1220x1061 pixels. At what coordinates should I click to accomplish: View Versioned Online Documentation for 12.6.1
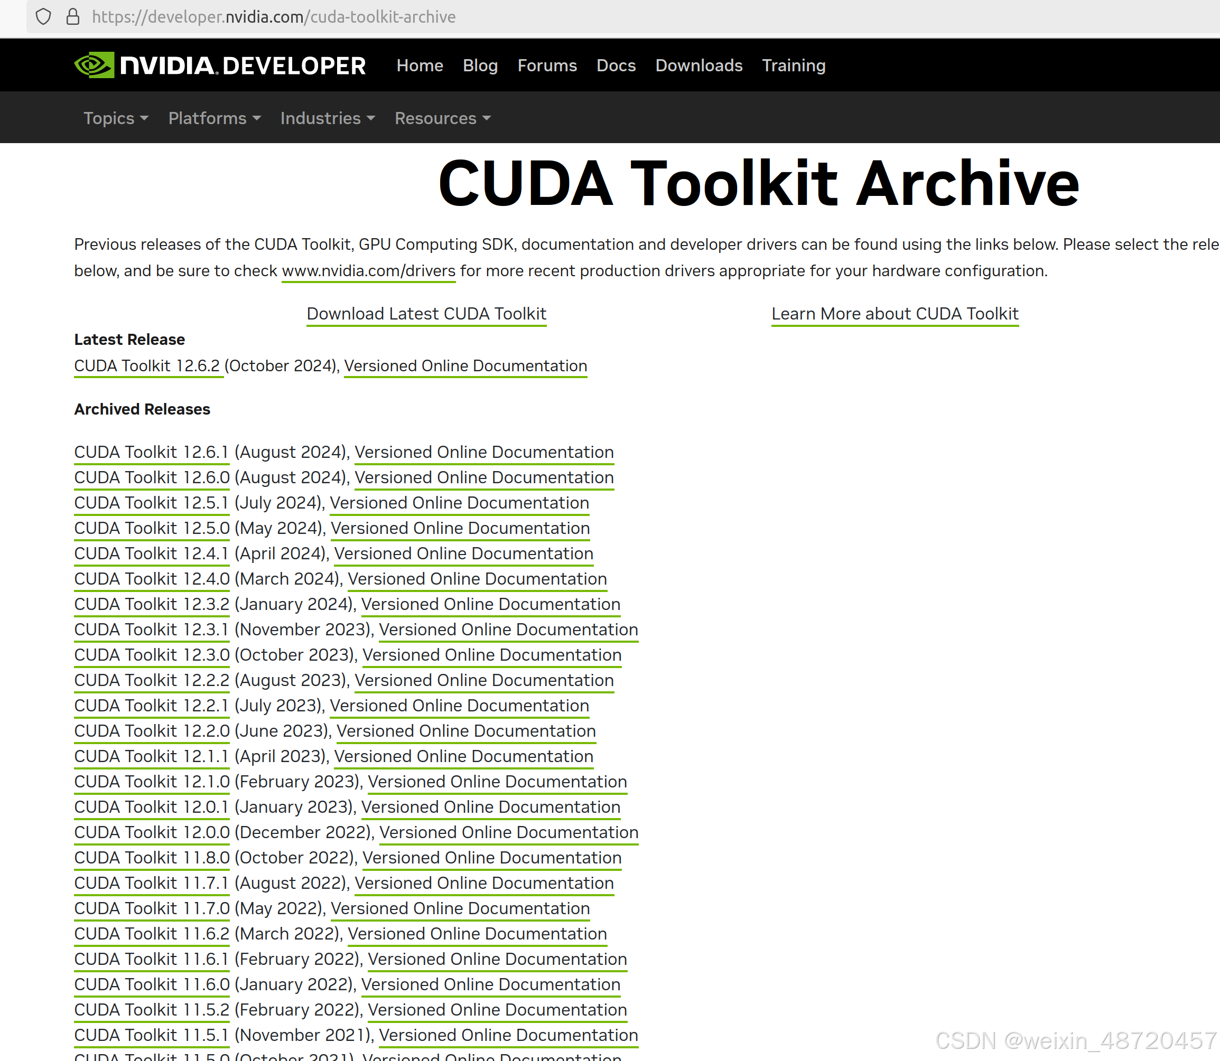484,452
